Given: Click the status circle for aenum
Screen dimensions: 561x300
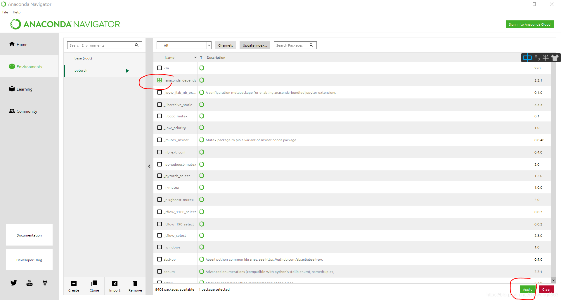Looking at the screenshot, I should pyautogui.click(x=202, y=271).
